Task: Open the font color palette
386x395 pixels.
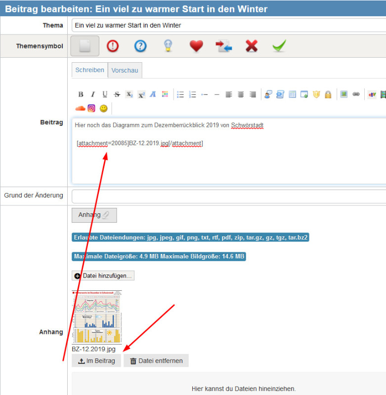Action: [x=165, y=94]
